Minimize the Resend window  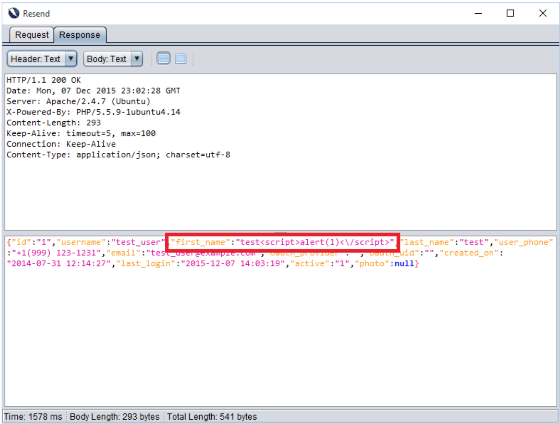point(478,13)
